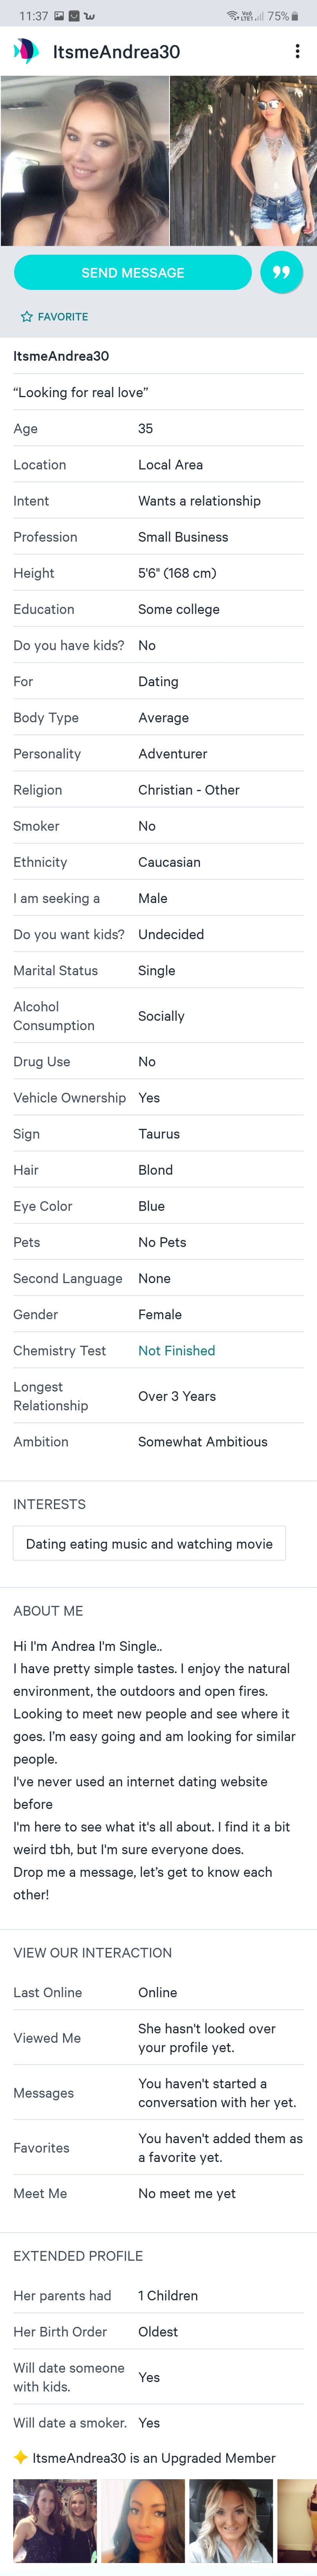Tap the Wi-Fi signal icon in status bar
Viewport: 317px width, 2576px height.
pos(233,16)
